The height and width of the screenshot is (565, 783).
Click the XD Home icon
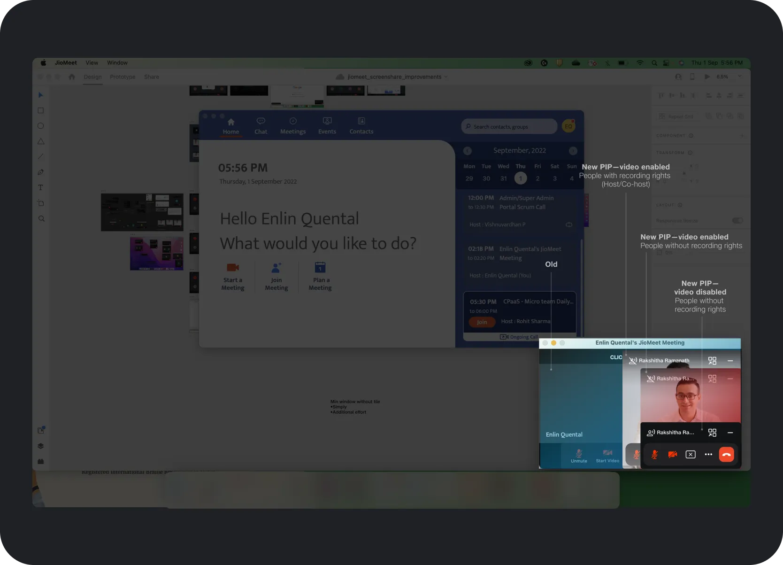click(x=72, y=77)
